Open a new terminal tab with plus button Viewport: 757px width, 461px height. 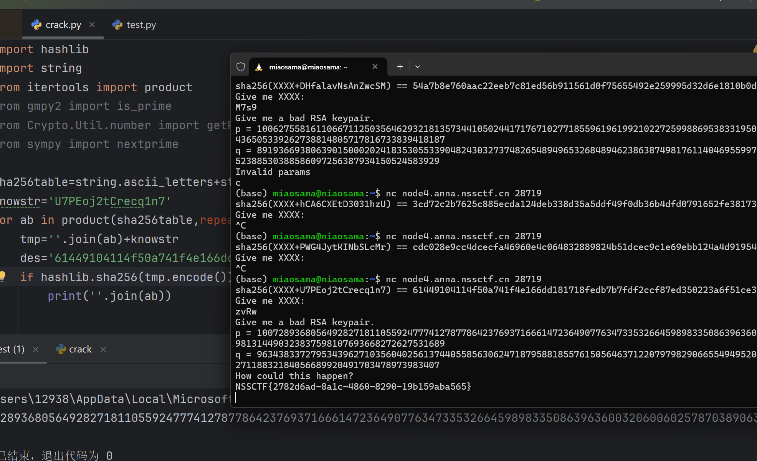pyautogui.click(x=400, y=66)
